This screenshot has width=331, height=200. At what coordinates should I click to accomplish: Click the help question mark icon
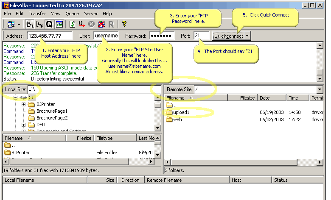point(124,24)
